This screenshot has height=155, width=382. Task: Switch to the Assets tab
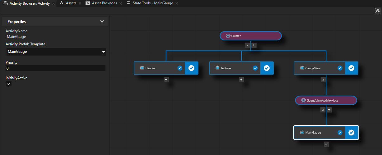tap(71, 3)
